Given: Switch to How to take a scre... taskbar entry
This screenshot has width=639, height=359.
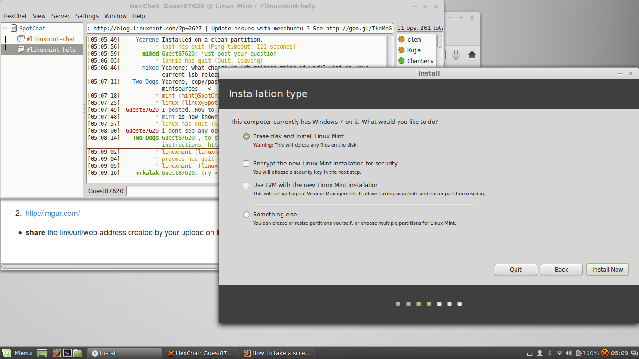Looking at the screenshot, I should pyautogui.click(x=277, y=353).
